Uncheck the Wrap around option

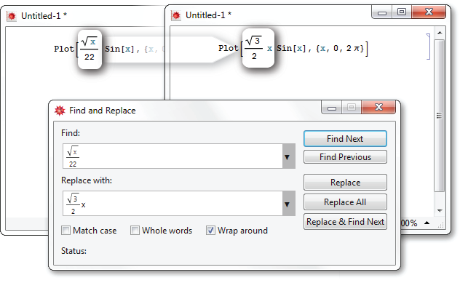click(x=210, y=231)
